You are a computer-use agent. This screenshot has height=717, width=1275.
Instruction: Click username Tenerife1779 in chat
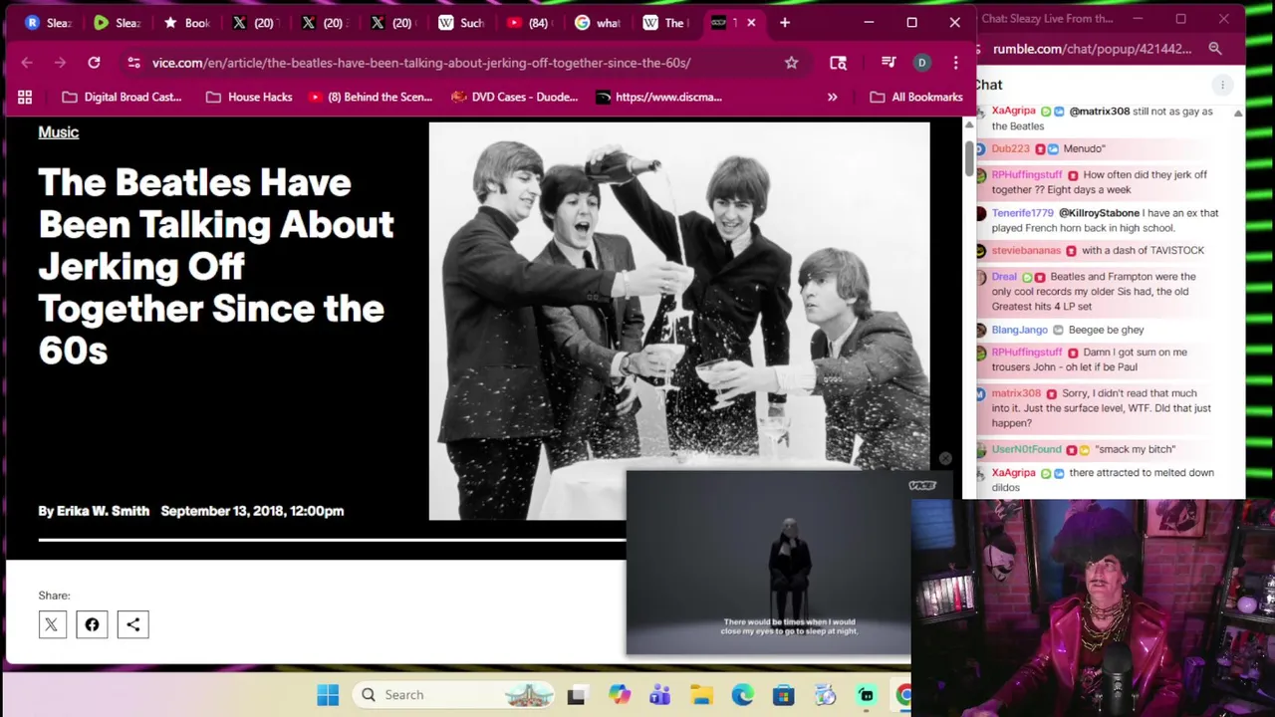point(1022,213)
